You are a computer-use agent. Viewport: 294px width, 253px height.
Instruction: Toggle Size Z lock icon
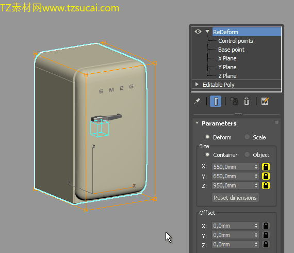(x=266, y=185)
